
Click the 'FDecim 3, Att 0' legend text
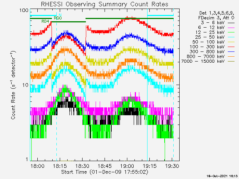216,18
